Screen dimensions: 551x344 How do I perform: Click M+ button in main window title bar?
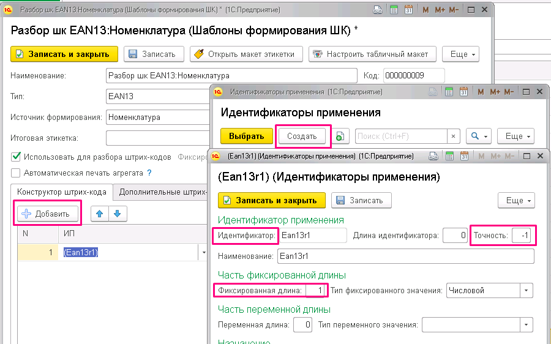(x=440, y=10)
